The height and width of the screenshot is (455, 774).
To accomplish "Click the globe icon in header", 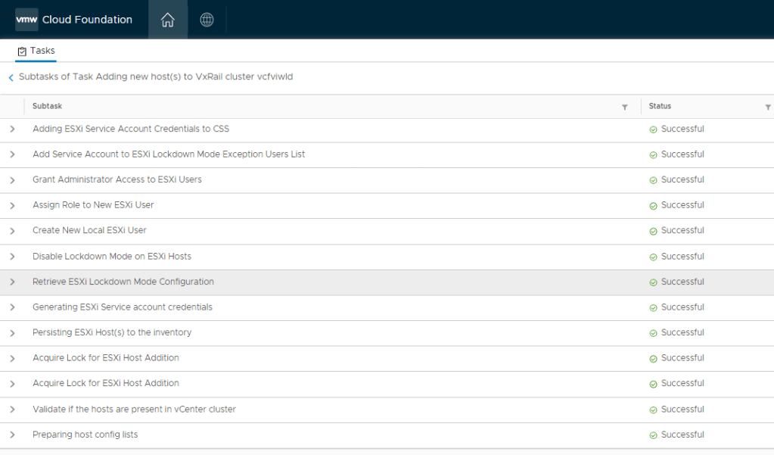I will (207, 20).
